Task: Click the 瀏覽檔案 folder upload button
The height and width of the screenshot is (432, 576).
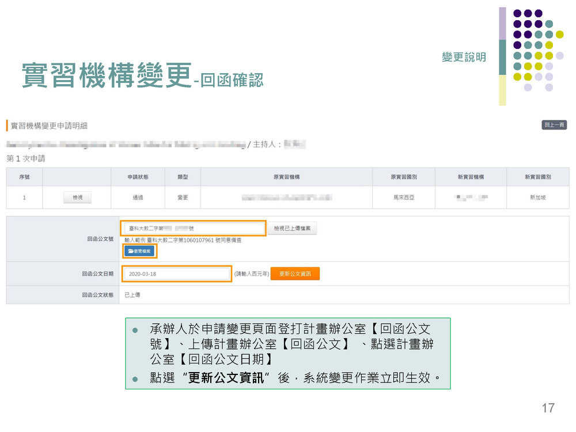Action: pyautogui.click(x=139, y=251)
